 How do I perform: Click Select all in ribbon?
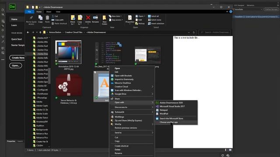pos(154,16)
